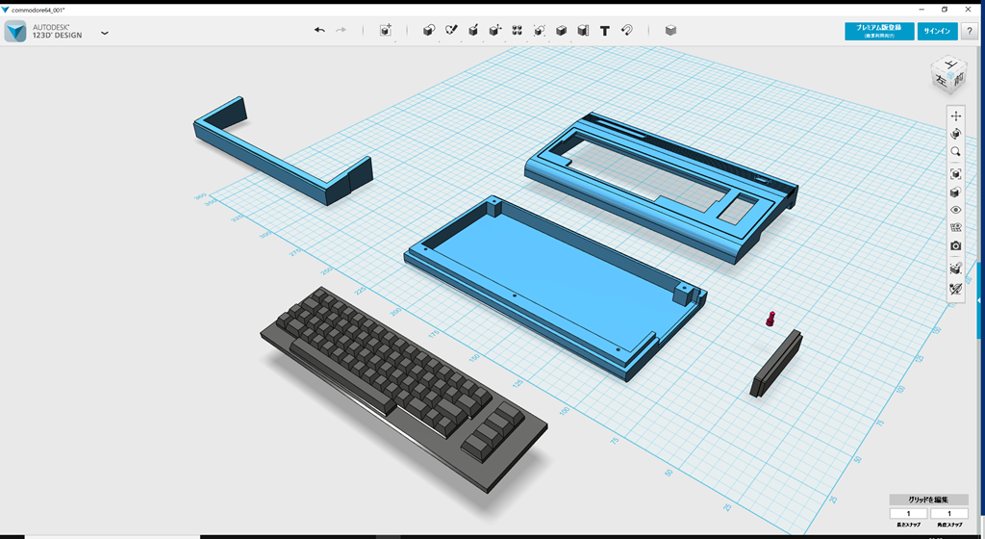Expand the 123D Design application menu arrow
Screen dimensions: 985x539
(x=105, y=33)
